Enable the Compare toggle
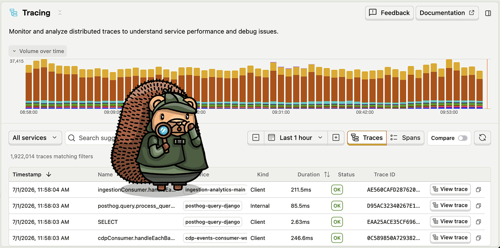 (x=462, y=138)
